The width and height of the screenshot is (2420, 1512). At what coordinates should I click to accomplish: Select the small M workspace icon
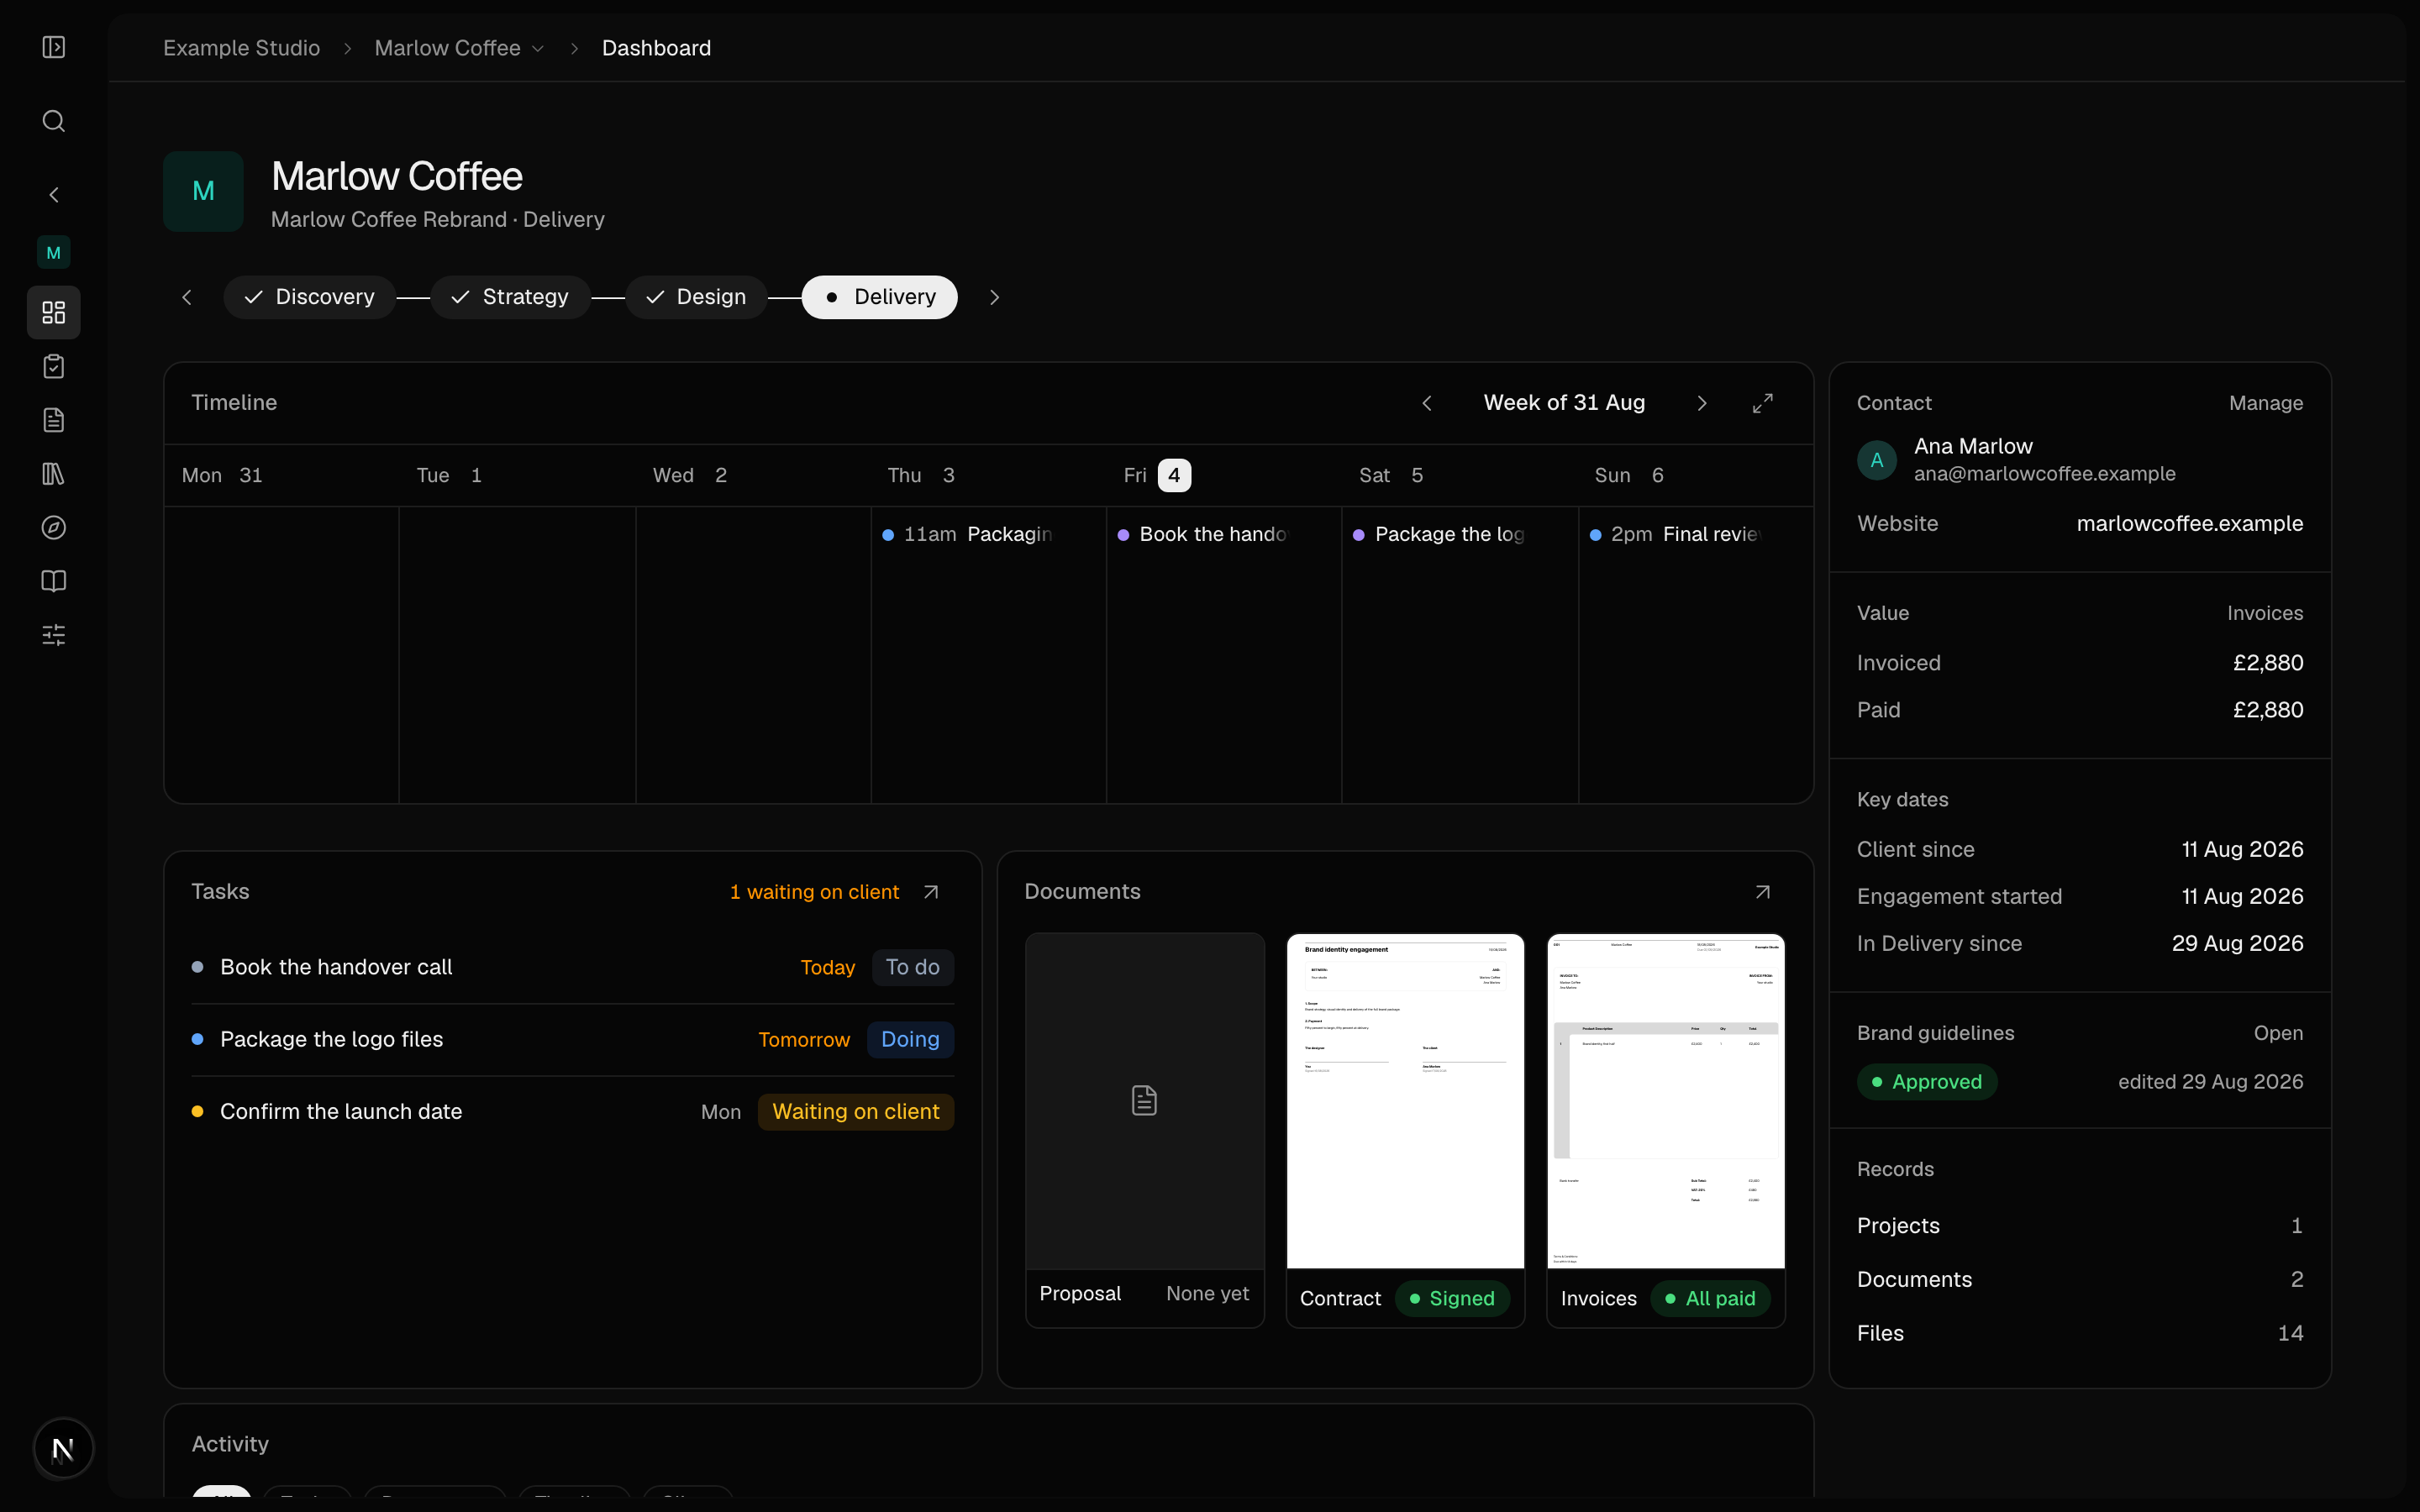coord(54,253)
